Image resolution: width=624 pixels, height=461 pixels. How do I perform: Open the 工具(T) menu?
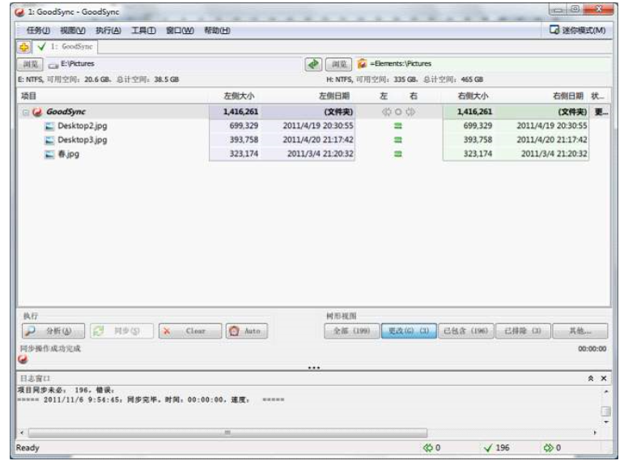pyautogui.click(x=144, y=30)
